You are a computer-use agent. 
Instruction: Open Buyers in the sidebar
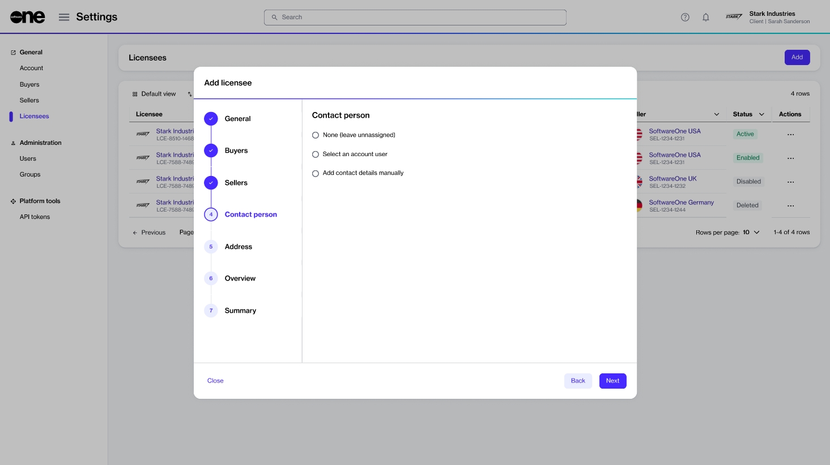pos(29,84)
